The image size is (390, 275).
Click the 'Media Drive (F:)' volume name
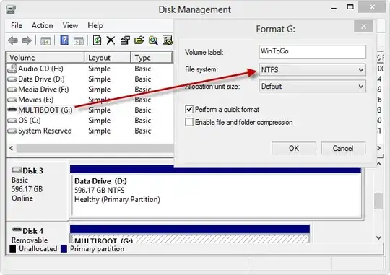pos(43,90)
